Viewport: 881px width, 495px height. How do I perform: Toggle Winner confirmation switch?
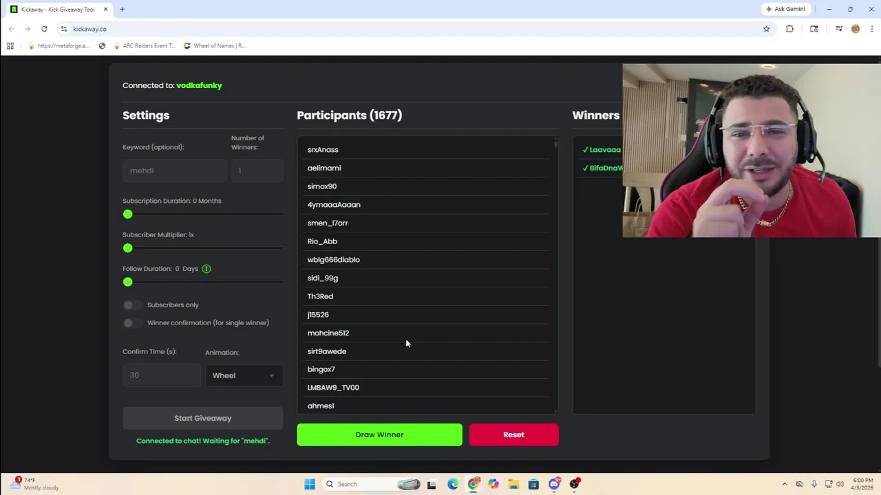coord(132,322)
